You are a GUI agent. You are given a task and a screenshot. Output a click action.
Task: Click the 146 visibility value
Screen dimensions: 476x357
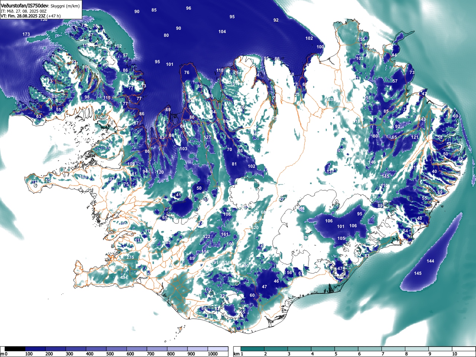point(372,162)
